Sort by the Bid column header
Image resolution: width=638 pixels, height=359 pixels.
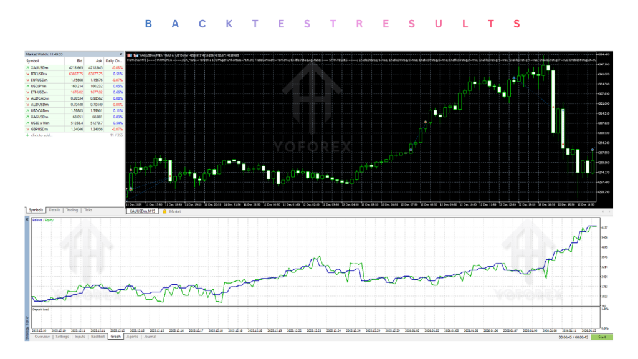[74, 61]
